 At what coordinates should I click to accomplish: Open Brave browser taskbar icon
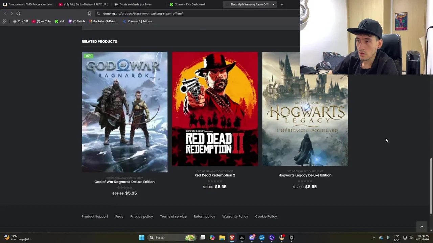point(232,238)
